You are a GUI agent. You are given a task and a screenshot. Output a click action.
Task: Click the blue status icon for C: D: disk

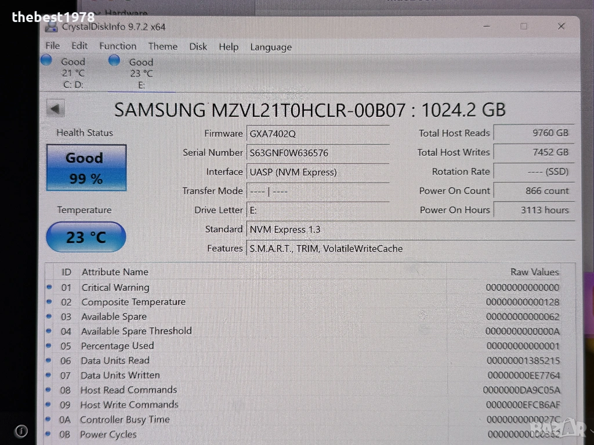pos(48,60)
